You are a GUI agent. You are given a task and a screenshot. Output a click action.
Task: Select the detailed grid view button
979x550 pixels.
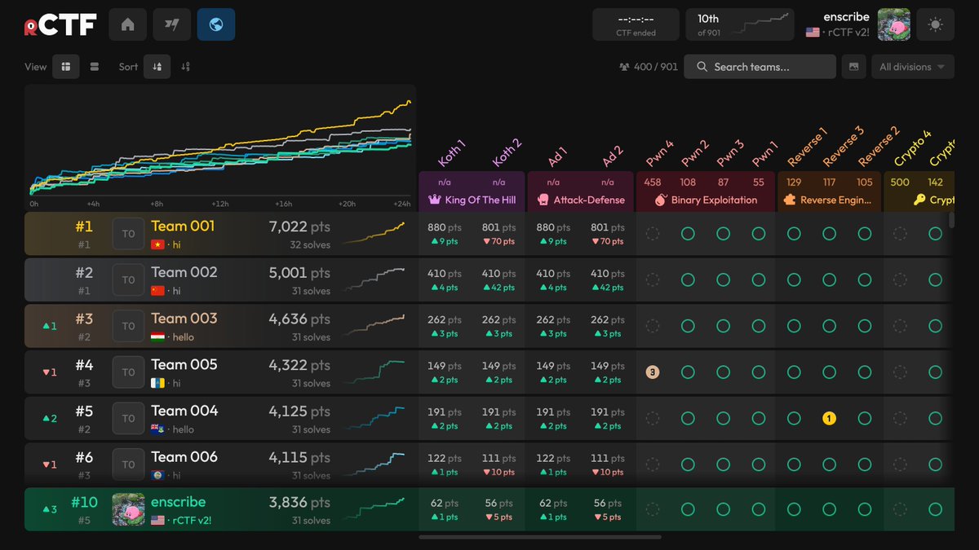pyautogui.click(x=66, y=67)
